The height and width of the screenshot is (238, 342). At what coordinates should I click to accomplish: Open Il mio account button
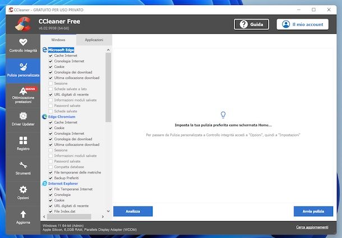click(303, 24)
